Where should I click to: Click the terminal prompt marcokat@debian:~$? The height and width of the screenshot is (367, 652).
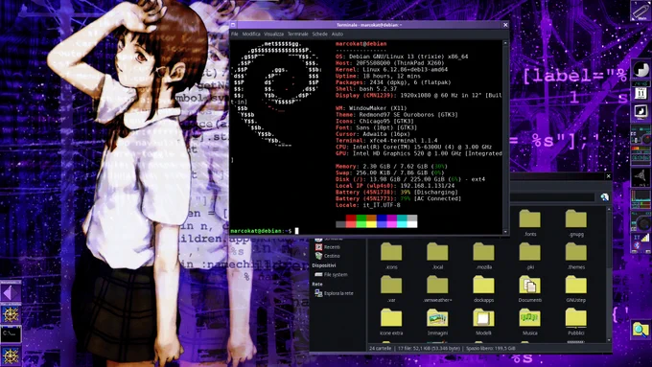pos(261,231)
